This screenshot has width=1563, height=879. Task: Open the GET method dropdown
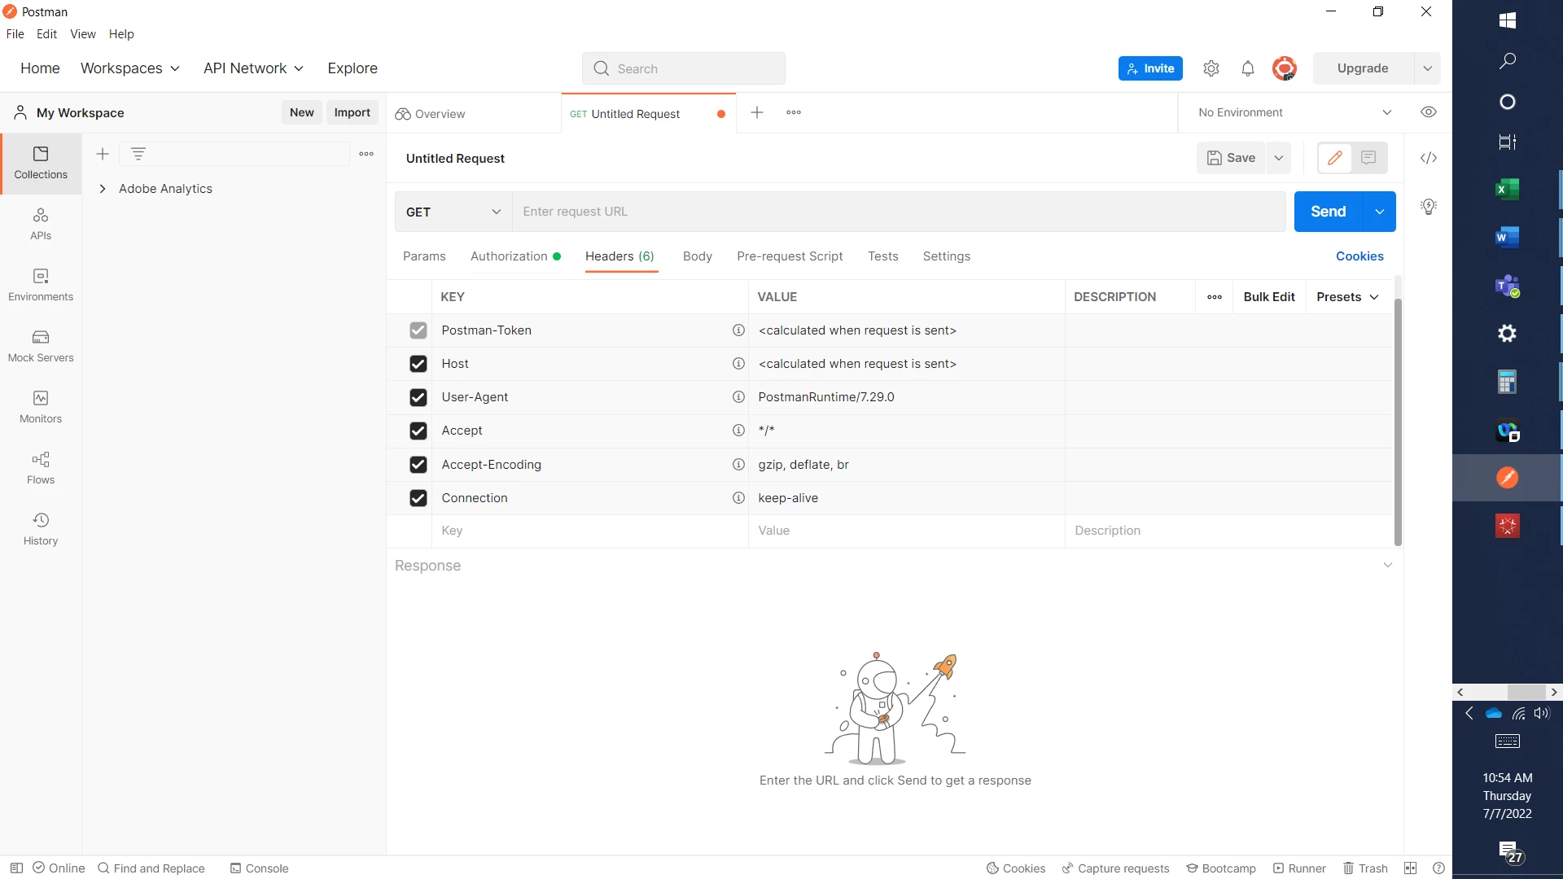pos(453,212)
